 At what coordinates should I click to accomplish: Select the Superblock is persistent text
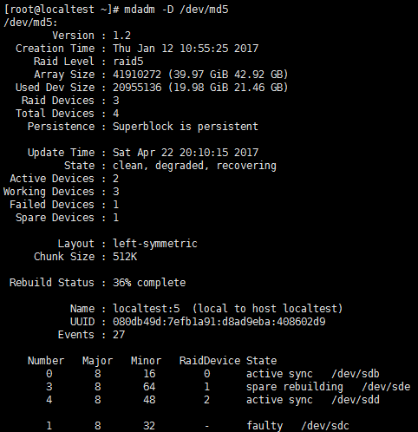click(x=186, y=127)
